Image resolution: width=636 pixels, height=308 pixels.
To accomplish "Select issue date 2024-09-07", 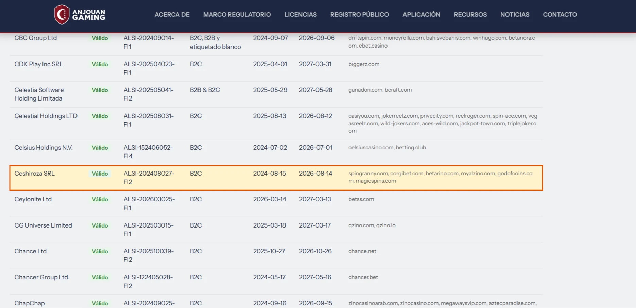I will 271,38.
